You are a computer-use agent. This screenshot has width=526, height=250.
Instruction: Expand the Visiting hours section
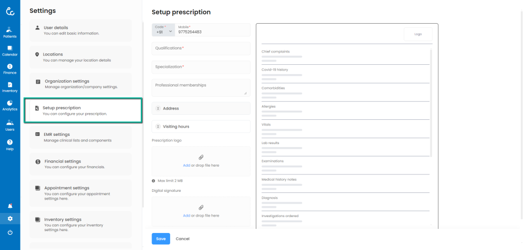(x=201, y=126)
